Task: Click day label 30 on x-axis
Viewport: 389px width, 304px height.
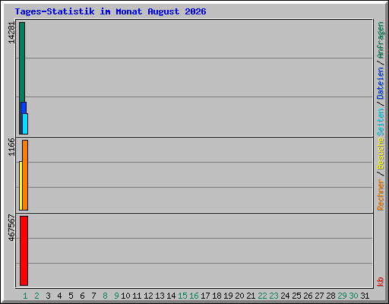Action: click(x=353, y=296)
